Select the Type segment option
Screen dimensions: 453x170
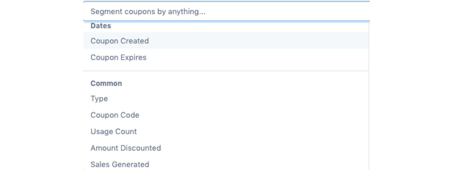pos(99,99)
